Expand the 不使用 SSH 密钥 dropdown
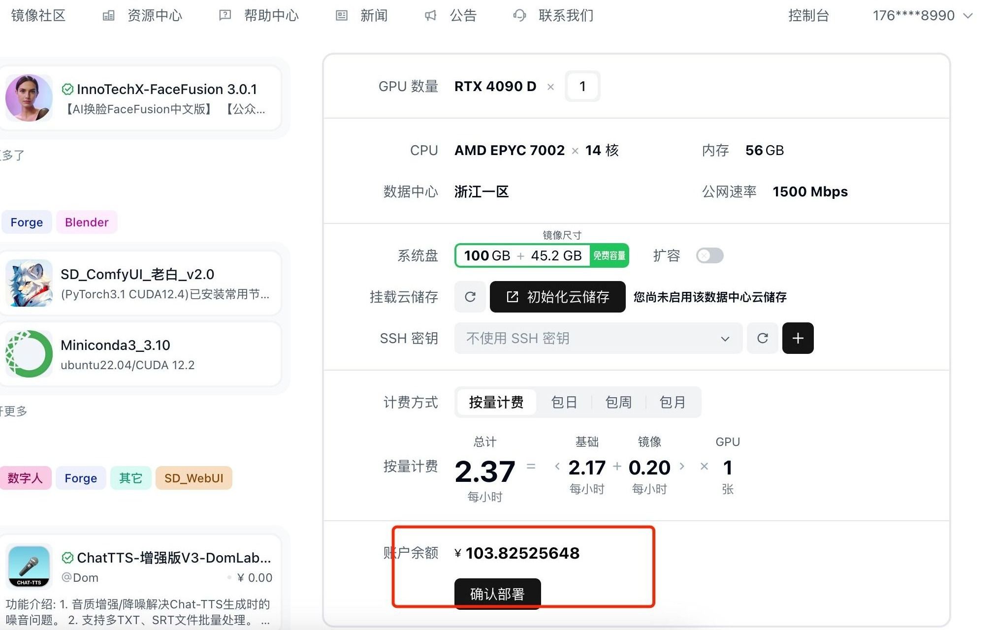The height and width of the screenshot is (630, 996). [598, 338]
